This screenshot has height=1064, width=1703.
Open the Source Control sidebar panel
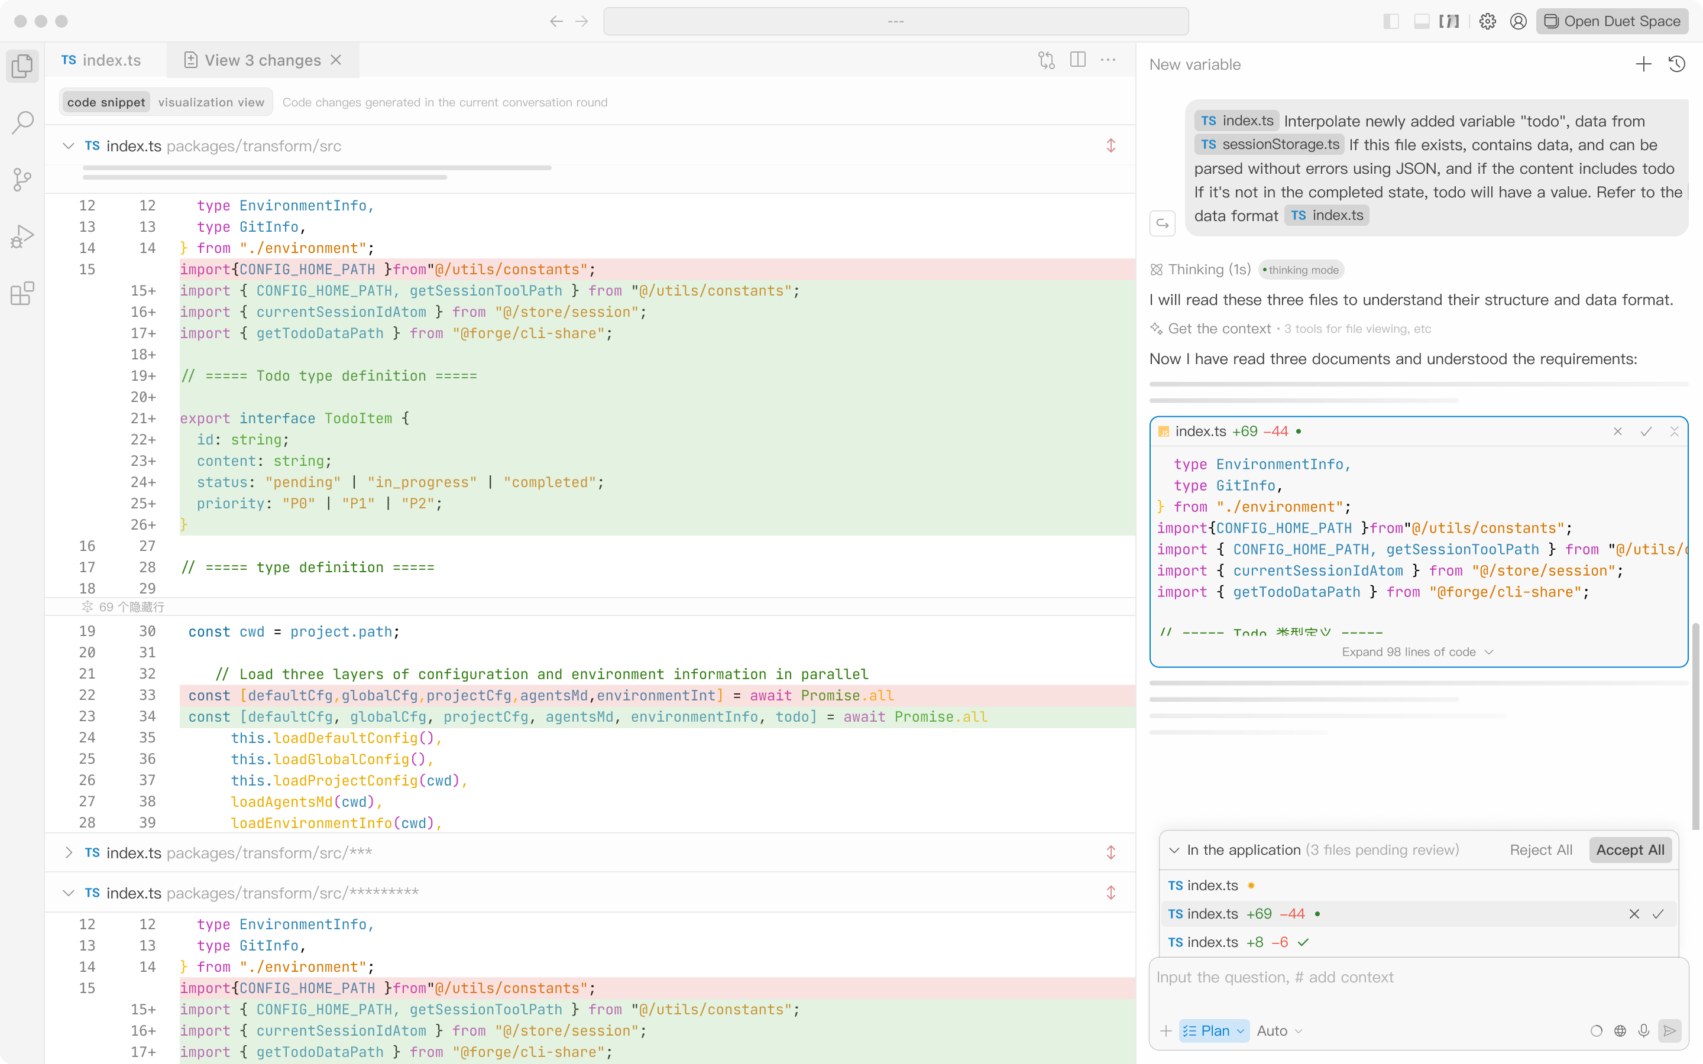(x=22, y=180)
